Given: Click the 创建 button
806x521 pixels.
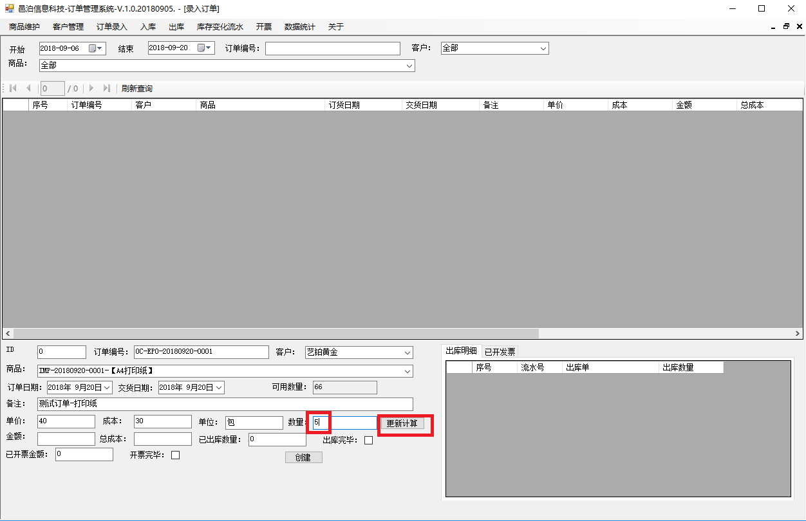Looking at the screenshot, I should (303, 457).
